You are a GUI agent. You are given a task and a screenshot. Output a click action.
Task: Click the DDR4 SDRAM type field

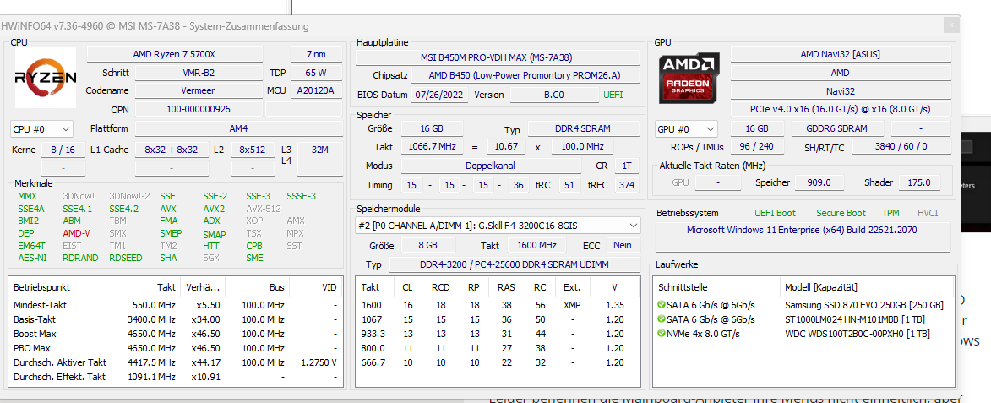click(x=584, y=129)
